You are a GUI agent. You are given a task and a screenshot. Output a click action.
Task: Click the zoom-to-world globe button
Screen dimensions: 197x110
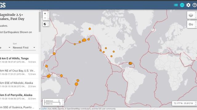tap(45, 24)
